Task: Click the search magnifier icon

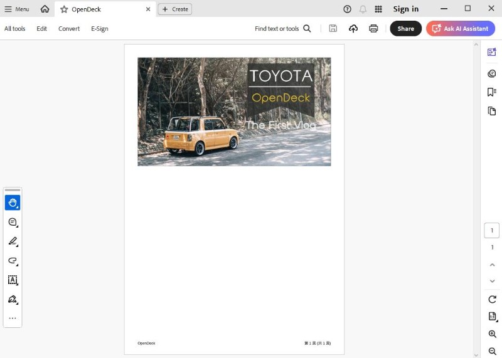Action: point(307,28)
